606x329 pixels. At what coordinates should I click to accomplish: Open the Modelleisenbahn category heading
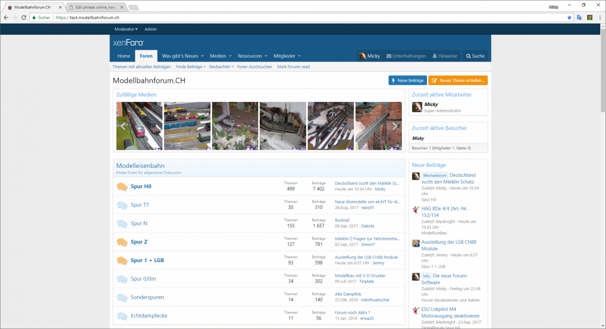tap(141, 165)
